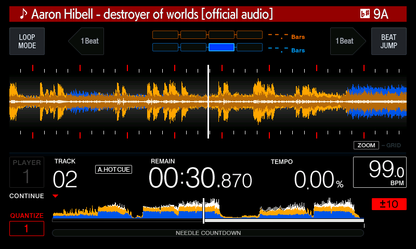Click the TEMPO 0.00% value
416x249 pixels.
(319, 179)
